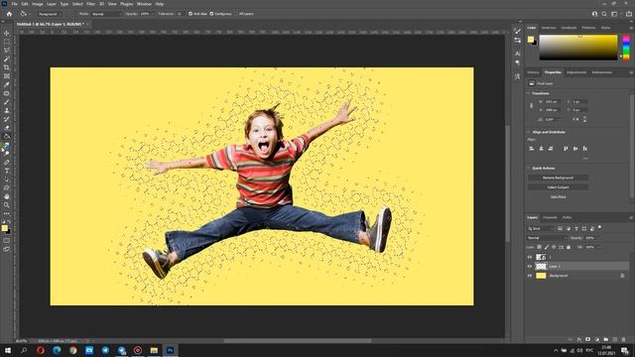Delete layer with trash icon
Screen dimensions: 635x357
(x=624, y=339)
